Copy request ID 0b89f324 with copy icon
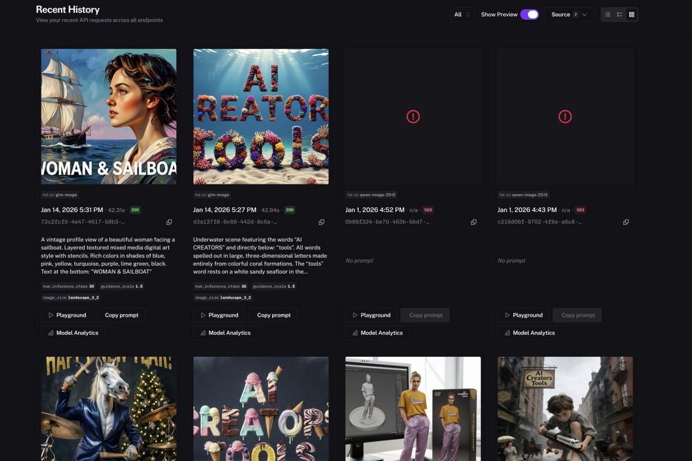Viewport: 692px width, 461px height. 473,222
